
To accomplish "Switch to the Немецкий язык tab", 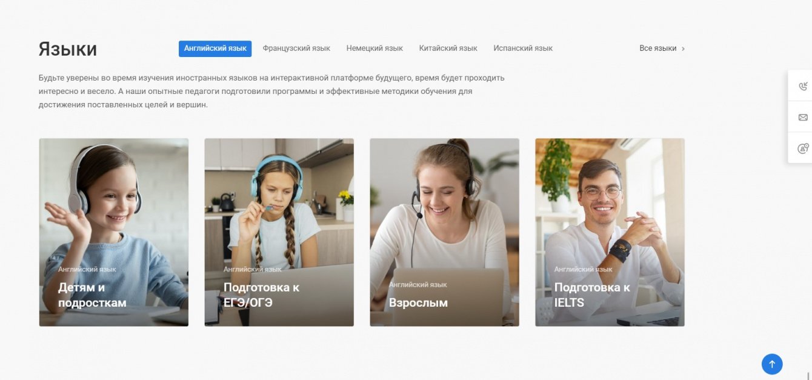I will [374, 48].
